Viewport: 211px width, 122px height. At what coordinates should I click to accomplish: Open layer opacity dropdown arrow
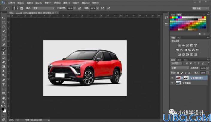click(208, 68)
